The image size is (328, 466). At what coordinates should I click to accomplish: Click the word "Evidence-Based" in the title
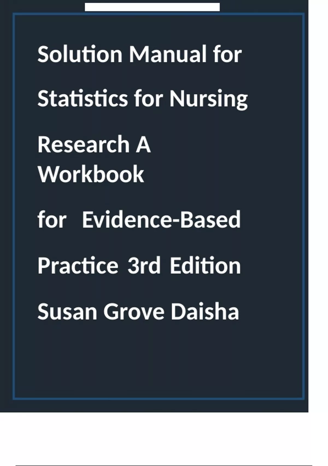pyautogui.click(x=161, y=220)
